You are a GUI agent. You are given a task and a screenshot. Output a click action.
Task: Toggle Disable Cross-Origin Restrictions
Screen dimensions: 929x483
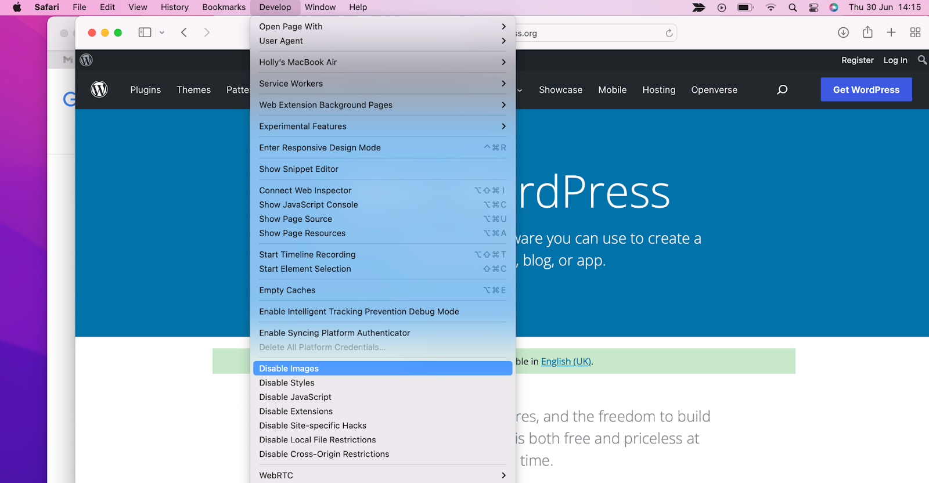(383, 454)
